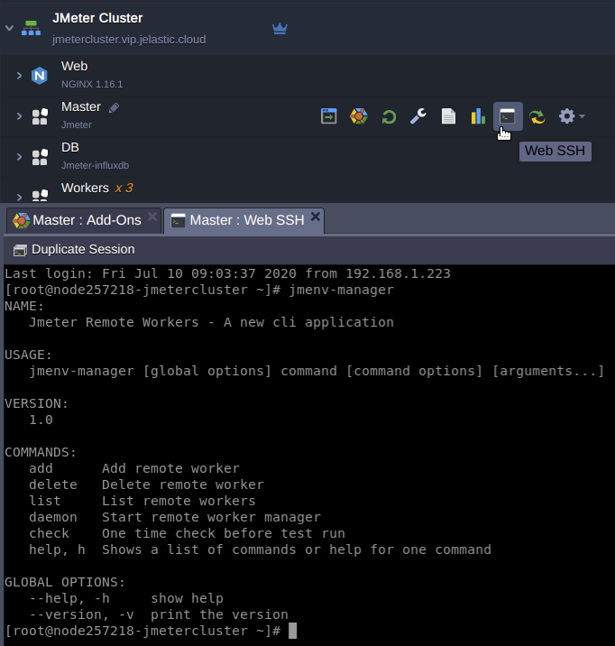This screenshot has width=615, height=646.
Task: Click Master layer blocks icon
Action: pyautogui.click(x=40, y=116)
